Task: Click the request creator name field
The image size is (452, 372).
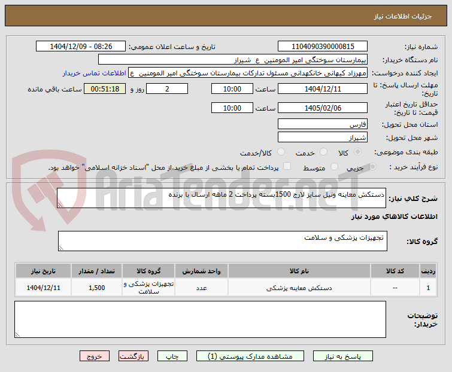Action: pyautogui.click(x=248, y=73)
